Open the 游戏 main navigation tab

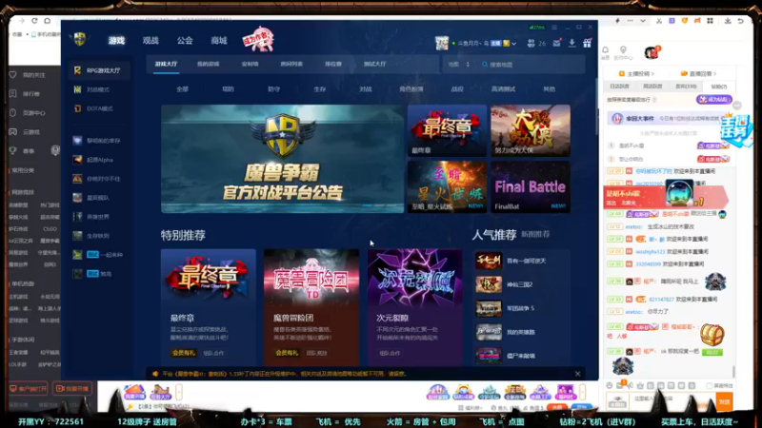tap(116, 41)
